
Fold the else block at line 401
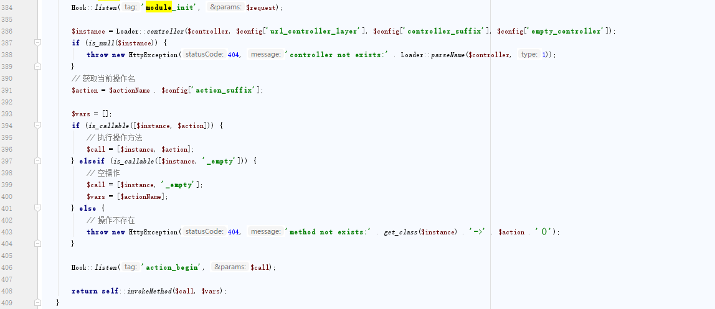click(x=38, y=208)
